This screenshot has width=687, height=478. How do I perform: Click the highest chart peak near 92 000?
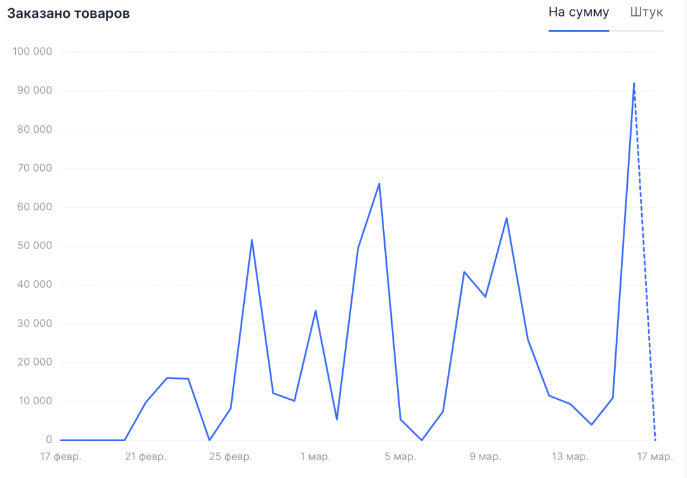pos(634,83)
